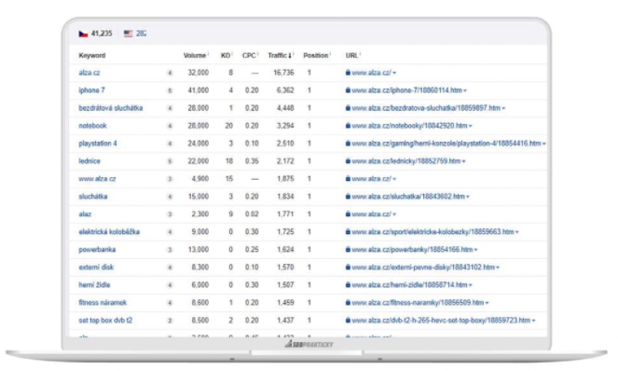Open the 'sluchátka' keyword link

(93, 197)
